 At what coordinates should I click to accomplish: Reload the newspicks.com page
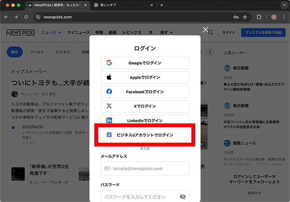pyautogui.click(x=26, y=17)
